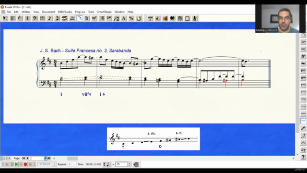Select the Clef tool

[x=35, y=18]
